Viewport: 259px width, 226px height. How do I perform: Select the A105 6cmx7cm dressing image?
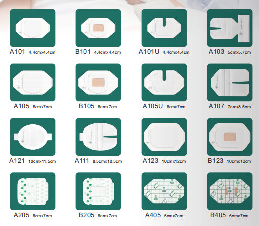tap(33, 82)
